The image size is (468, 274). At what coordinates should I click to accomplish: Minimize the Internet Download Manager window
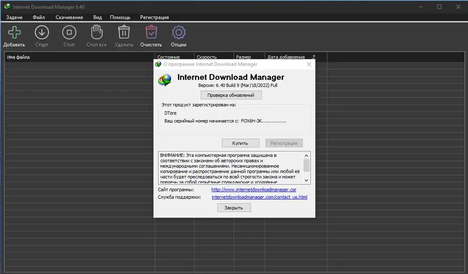point(421,7)
